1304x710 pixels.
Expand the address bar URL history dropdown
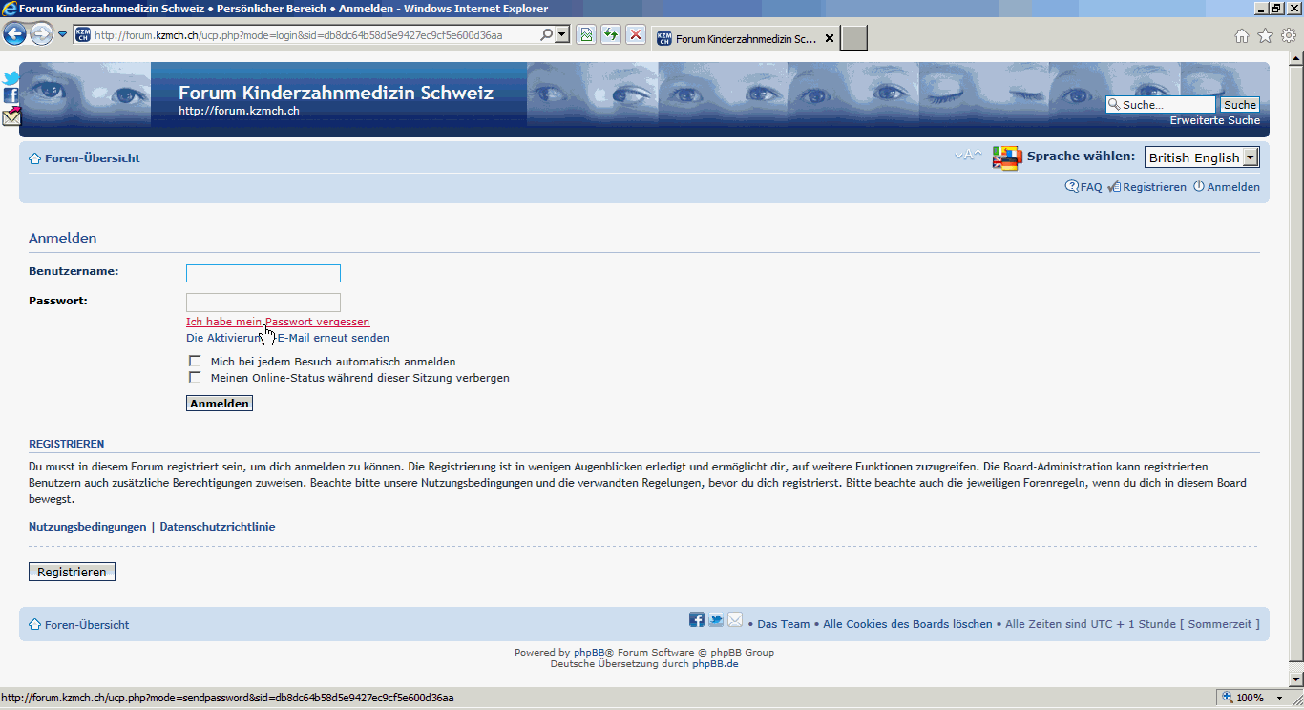562,35
